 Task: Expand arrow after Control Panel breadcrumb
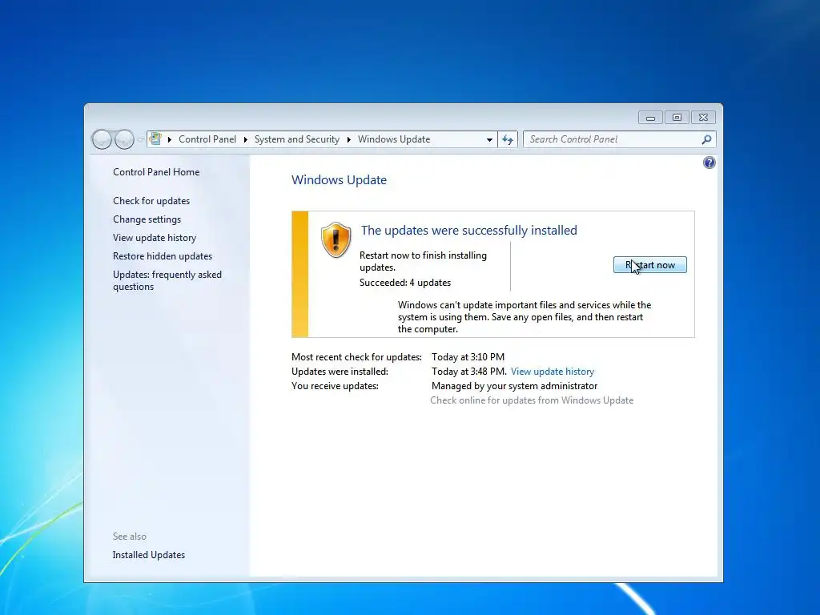point(245,139)
